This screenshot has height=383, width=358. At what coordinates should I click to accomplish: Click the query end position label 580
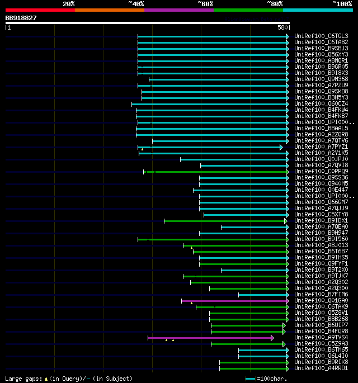pyautogui.click(x=282, y=27)
